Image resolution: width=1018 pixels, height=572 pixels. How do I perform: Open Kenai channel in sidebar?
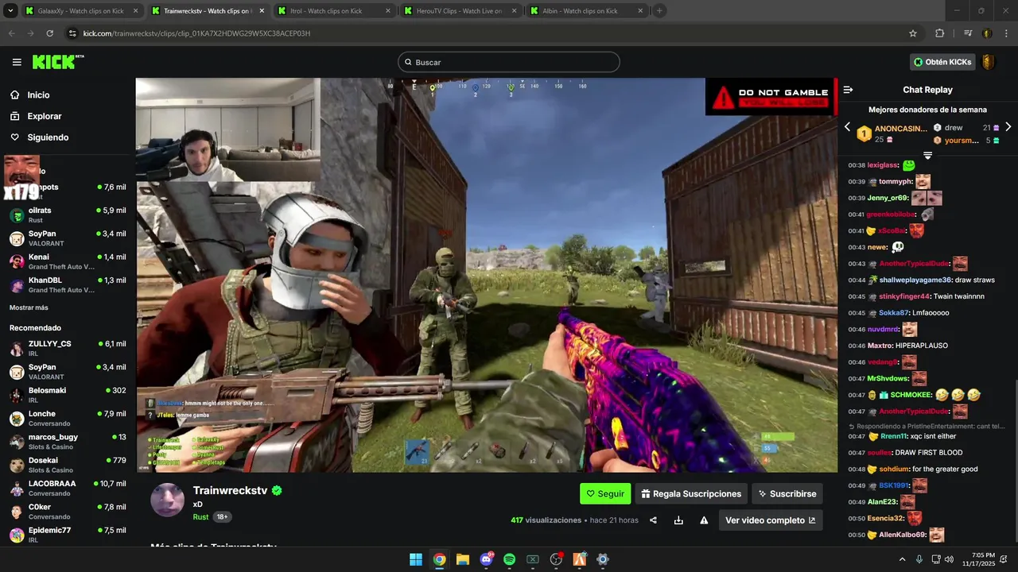tap(68, 261)
